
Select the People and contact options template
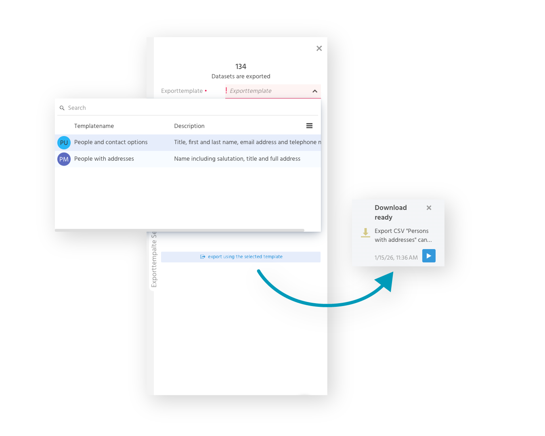tap(111, 142)
